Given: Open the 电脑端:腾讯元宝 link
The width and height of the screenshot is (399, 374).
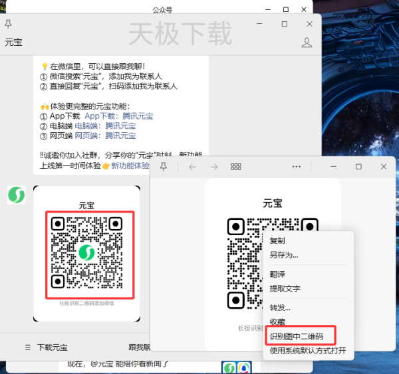Looking at the screenshot, I should [x=105, y=126].
